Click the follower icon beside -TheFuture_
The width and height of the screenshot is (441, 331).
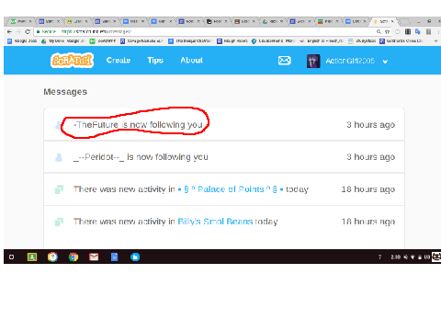click(58, 125)
